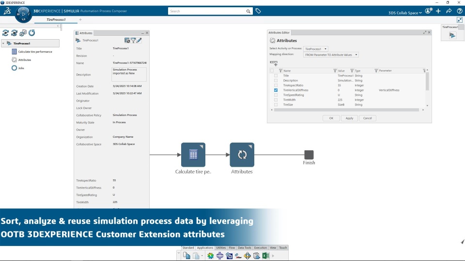Open the user profile icon in top bar
The height and width of the screenshot is (261, 465).
428,11
